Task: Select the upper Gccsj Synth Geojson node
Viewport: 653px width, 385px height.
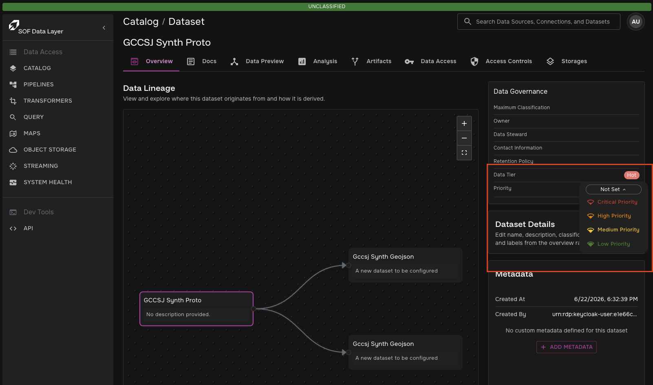Action: click(406, 265)
